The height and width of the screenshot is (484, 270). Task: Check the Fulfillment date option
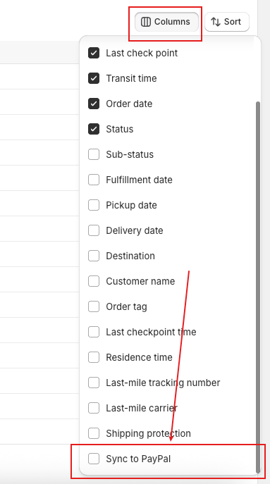click(94, 180)
